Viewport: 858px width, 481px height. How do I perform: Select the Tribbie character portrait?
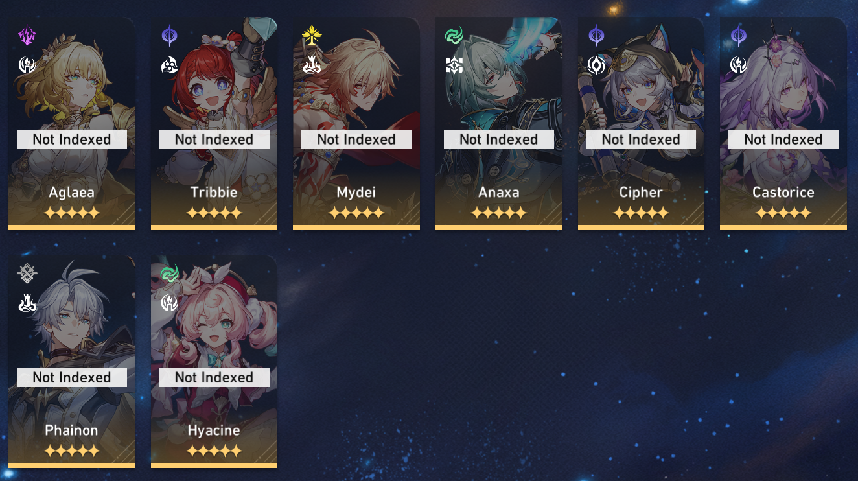click(x=214, y=123)
